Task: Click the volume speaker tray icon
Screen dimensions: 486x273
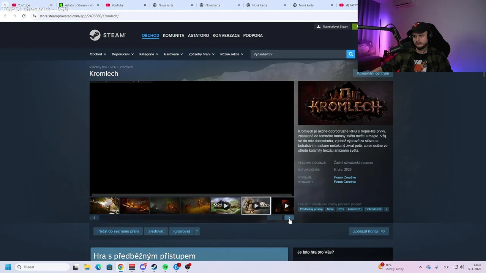Action: [462, 267]
